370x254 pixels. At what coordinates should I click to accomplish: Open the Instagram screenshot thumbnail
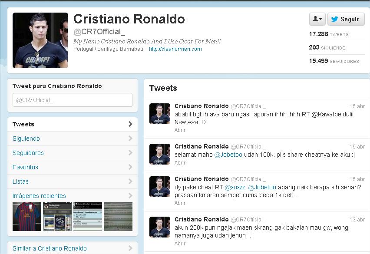57,217
